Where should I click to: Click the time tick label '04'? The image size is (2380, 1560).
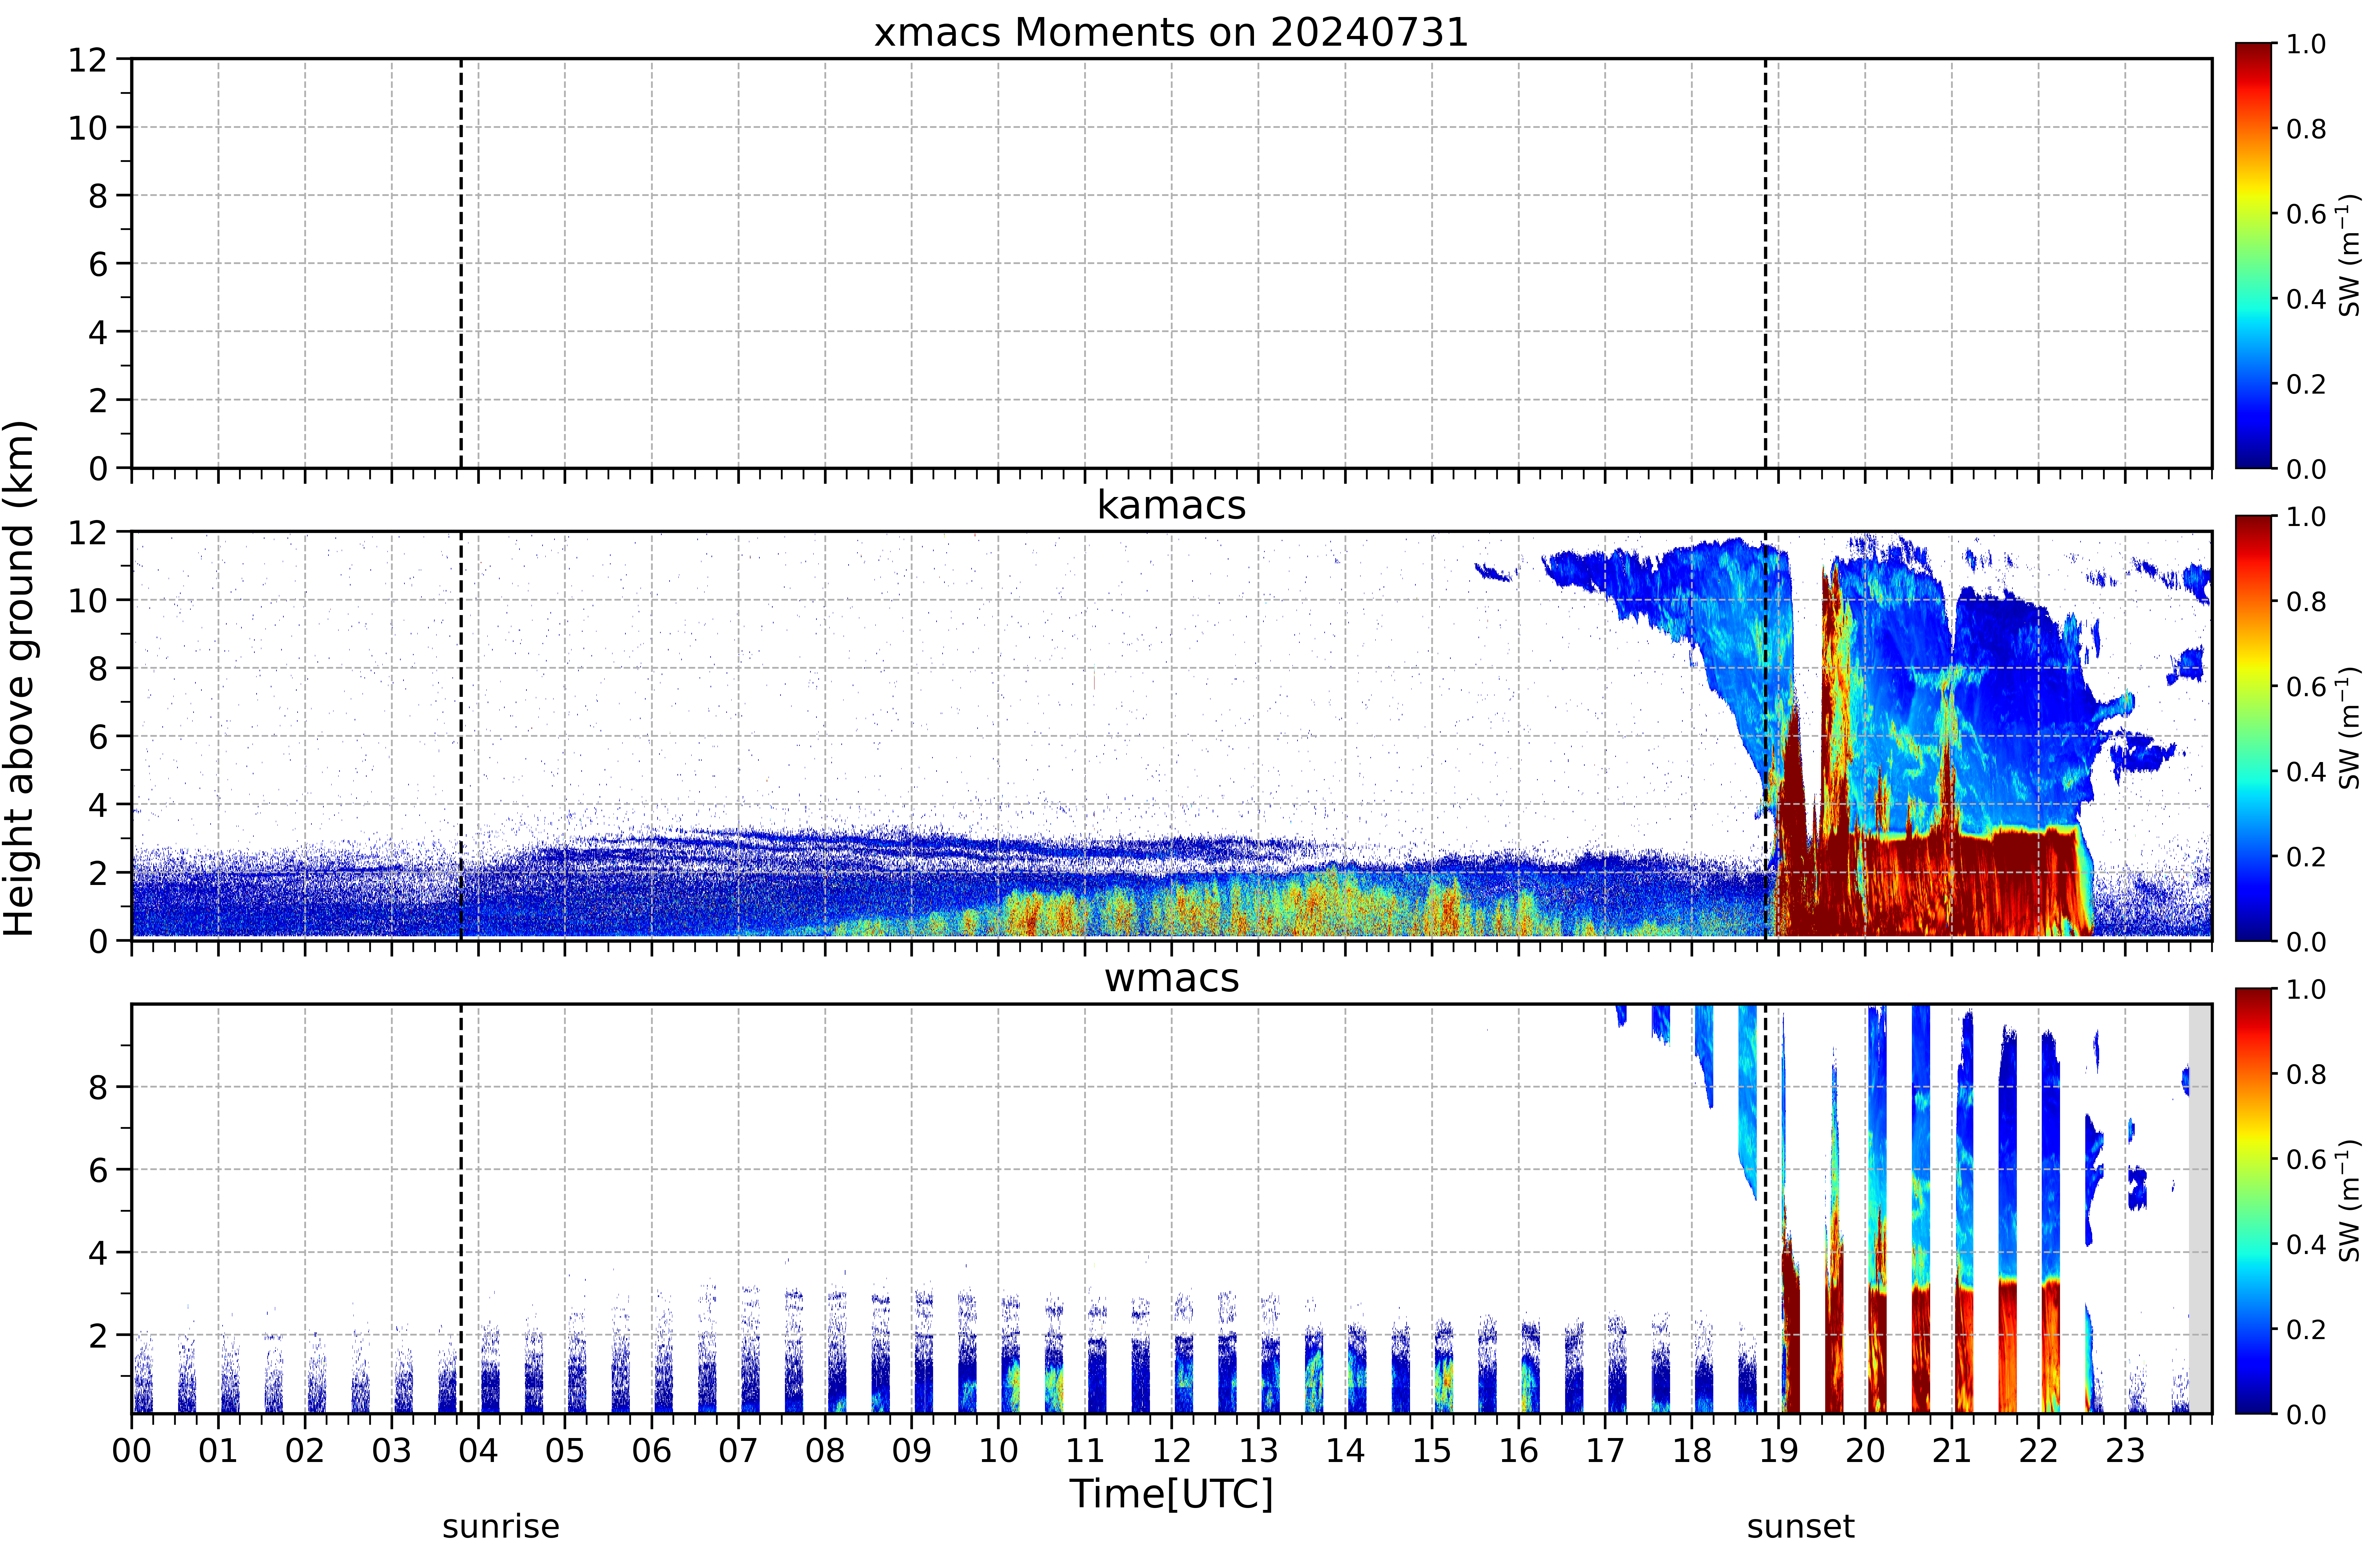pos(478,1451)
